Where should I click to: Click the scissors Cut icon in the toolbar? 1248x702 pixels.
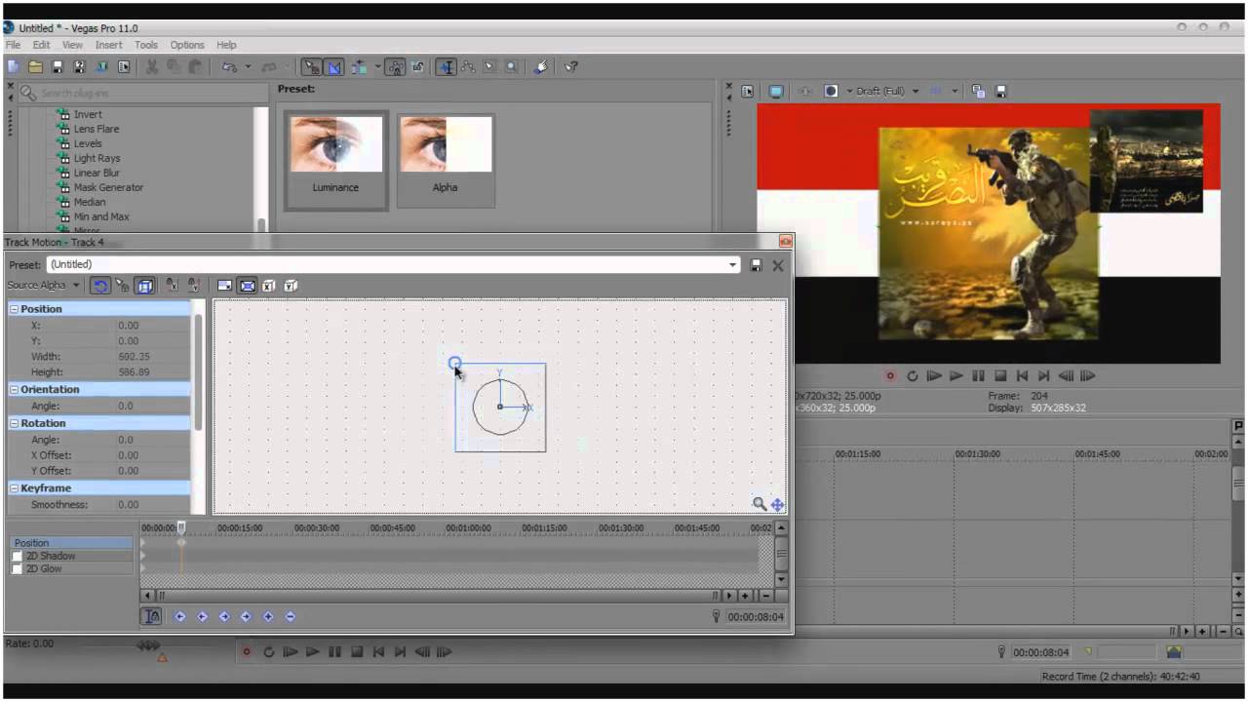pos(152,67)
